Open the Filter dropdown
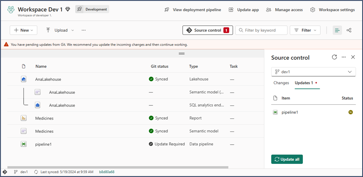Viewport: 363px width, 177px height. (305, 30)
